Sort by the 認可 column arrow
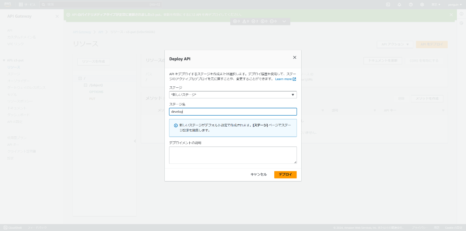Screen dimensions: 466x231 pyautogui.click(x=375, y=110)
